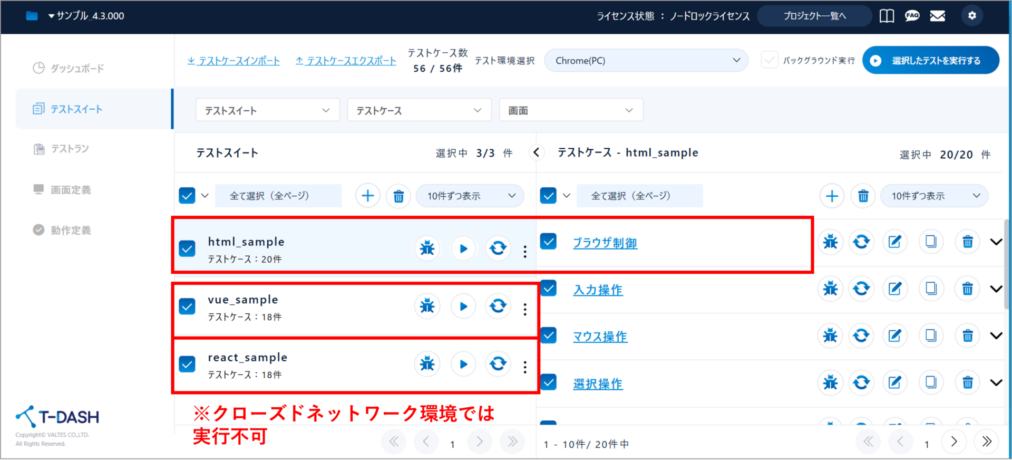Expand the ブラウザ制御 row chevron
This screenshot has width=1012, height=460.
tap(996, 242)
